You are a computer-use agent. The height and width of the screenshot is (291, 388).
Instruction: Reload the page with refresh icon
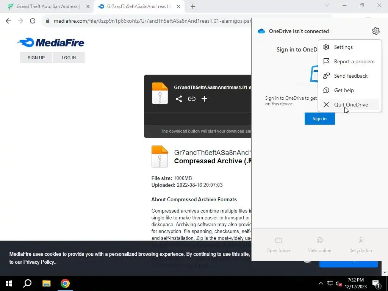[x=33, y=21]
